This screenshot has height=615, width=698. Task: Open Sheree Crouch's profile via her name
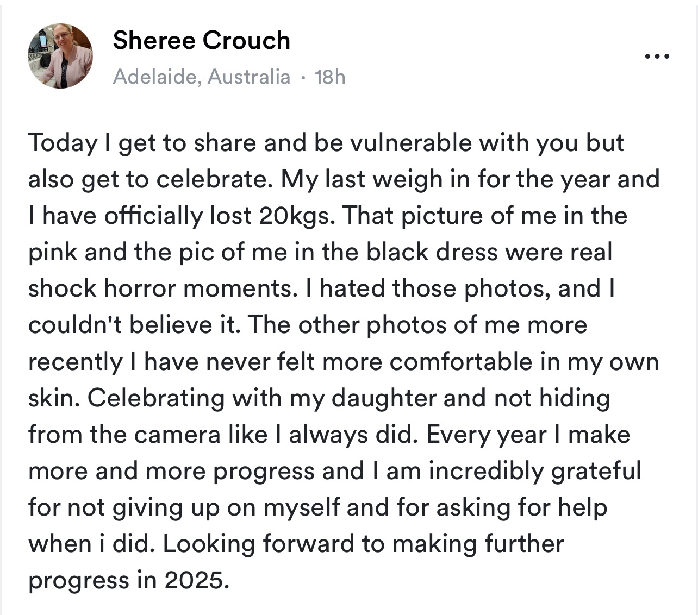201,41
